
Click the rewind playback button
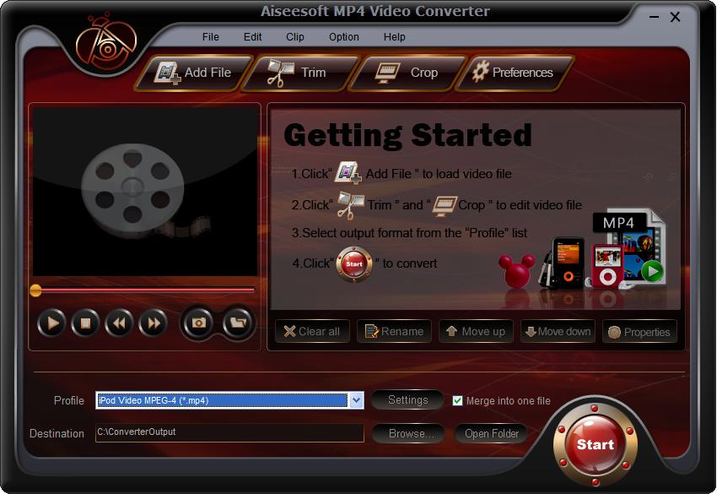pos(119,322)
